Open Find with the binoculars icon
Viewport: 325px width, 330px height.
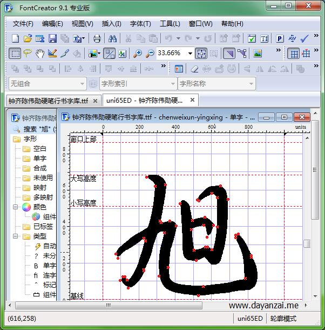[112, 38]
